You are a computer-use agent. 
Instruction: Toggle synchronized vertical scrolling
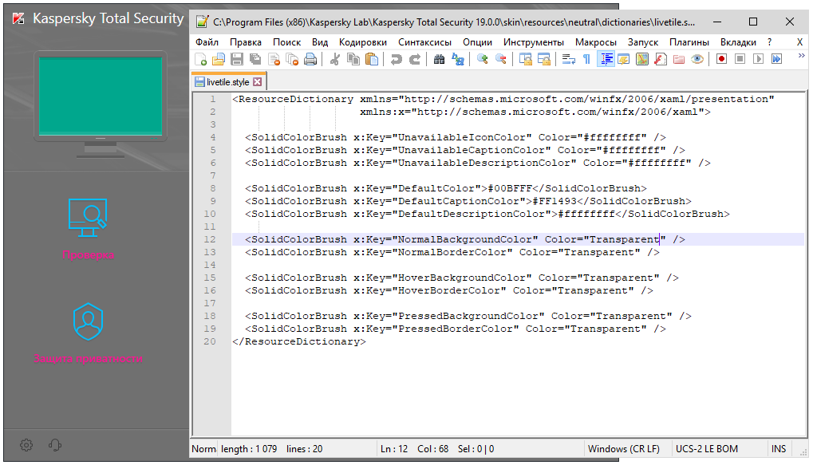525,59
